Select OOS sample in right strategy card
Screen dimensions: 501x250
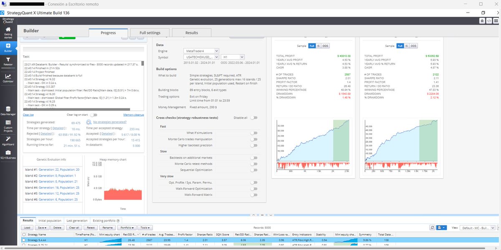click(413, 46)
